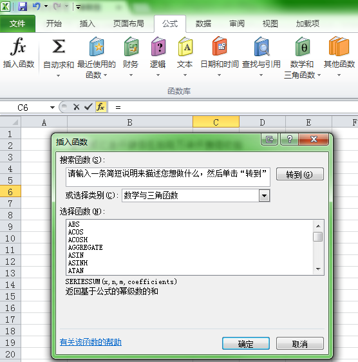This screenshot has height=362, width=358.
Task: Select ACOSH in the function list
Action: (x=78, y=240)
